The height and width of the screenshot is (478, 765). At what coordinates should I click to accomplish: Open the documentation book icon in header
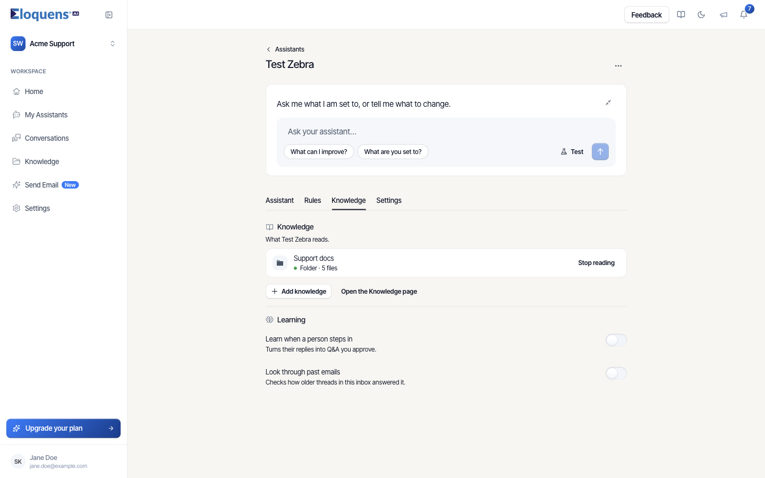coord(681,15)
